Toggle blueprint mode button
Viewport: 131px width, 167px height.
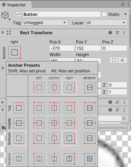coord(114,60)
